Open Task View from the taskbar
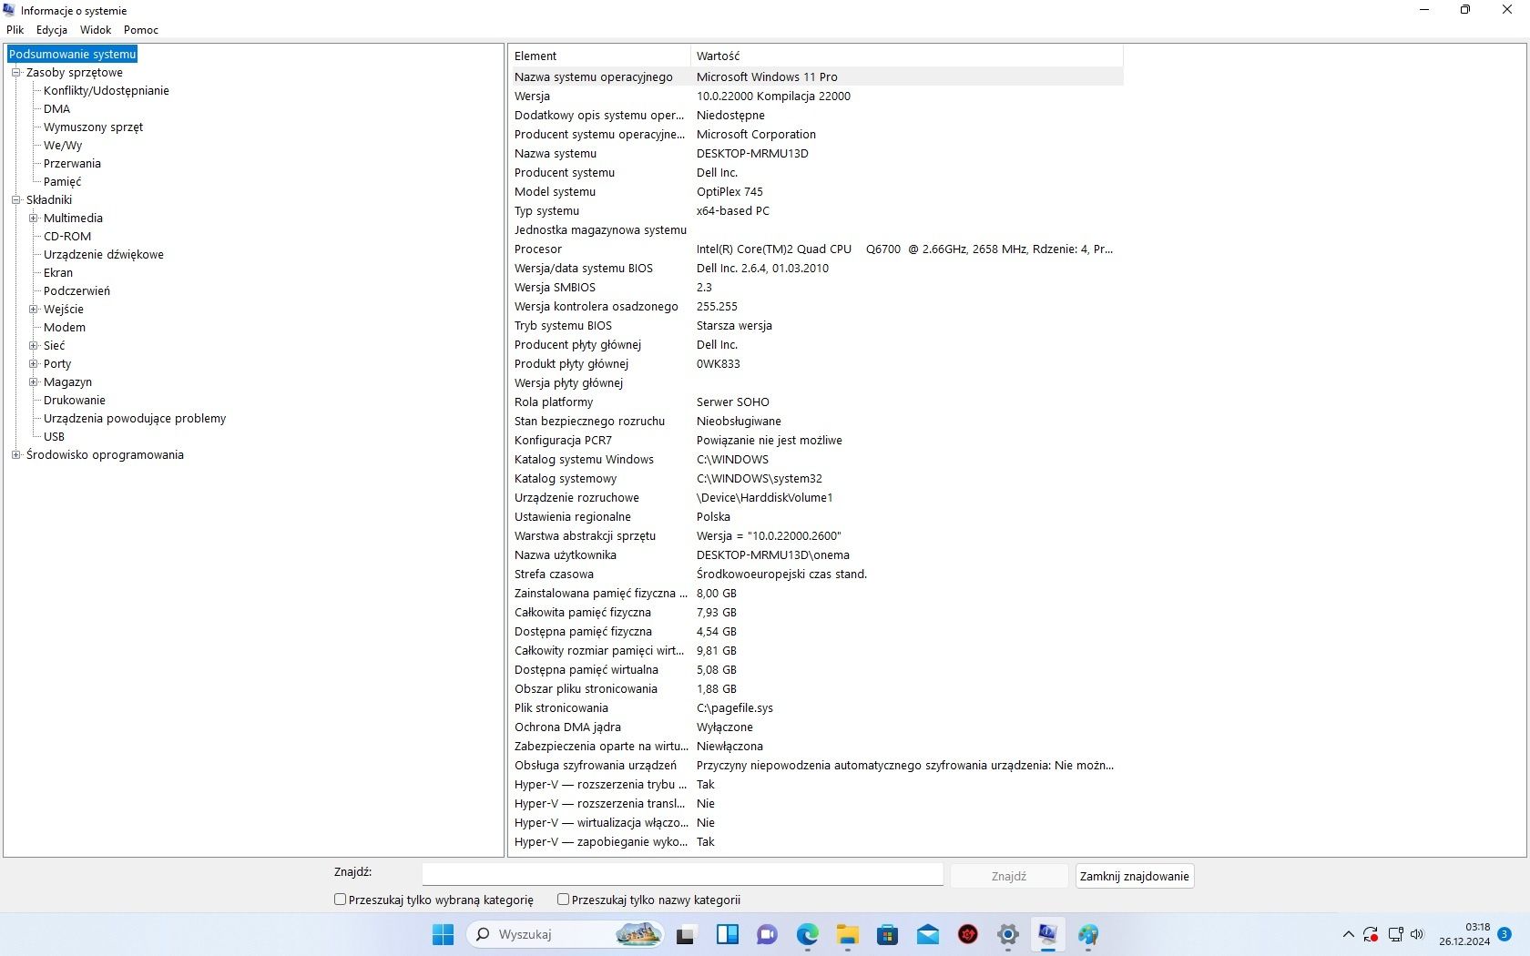This screenshot has width=1530, height=956. pyautogui.click(x=686, y=934)
